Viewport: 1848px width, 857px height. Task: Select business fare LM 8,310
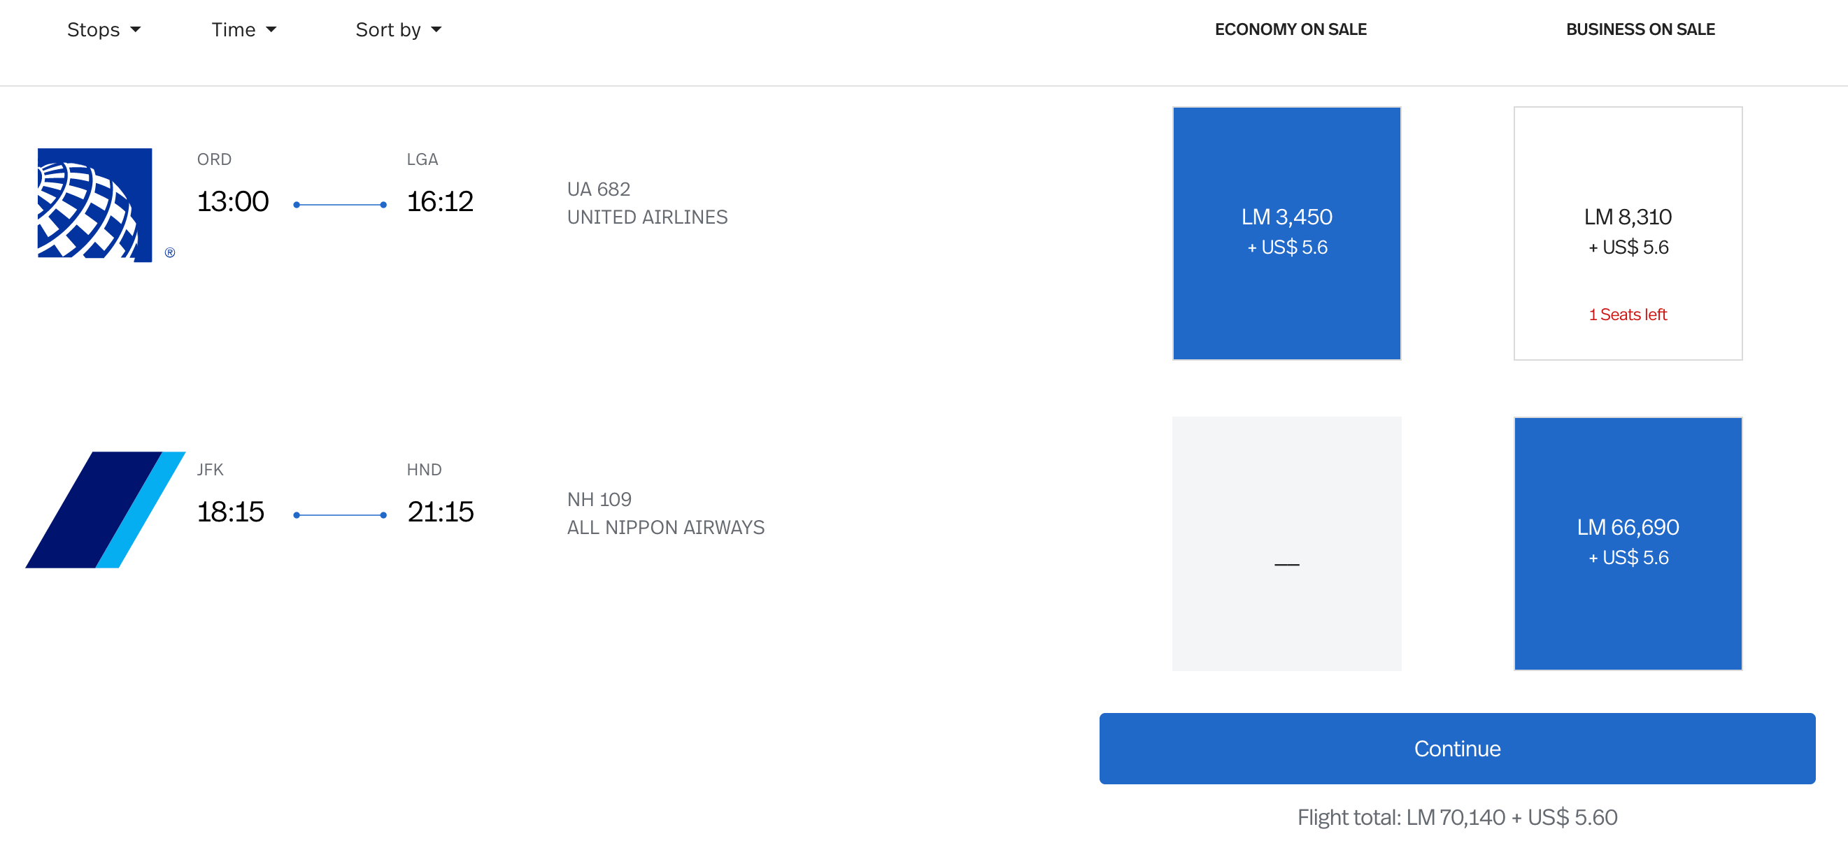click(x=1627, y=233)
